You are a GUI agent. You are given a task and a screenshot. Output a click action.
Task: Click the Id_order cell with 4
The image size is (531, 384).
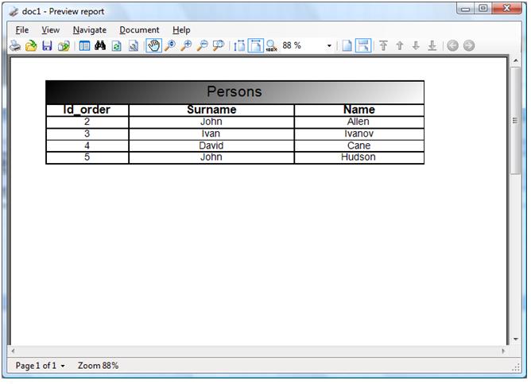(87, 145)
